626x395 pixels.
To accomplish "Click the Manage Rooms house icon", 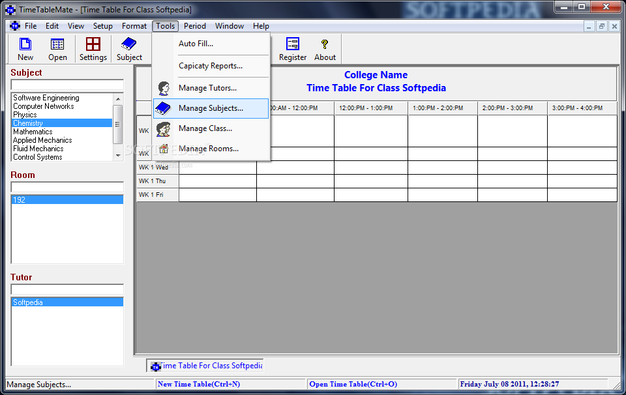I will [163, 149].
